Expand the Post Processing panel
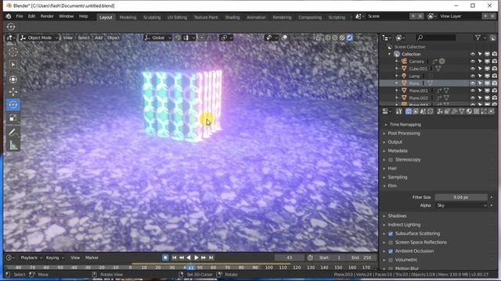Image resolution: width=501 pixels, height=281 pixels. tap(404, 133)
